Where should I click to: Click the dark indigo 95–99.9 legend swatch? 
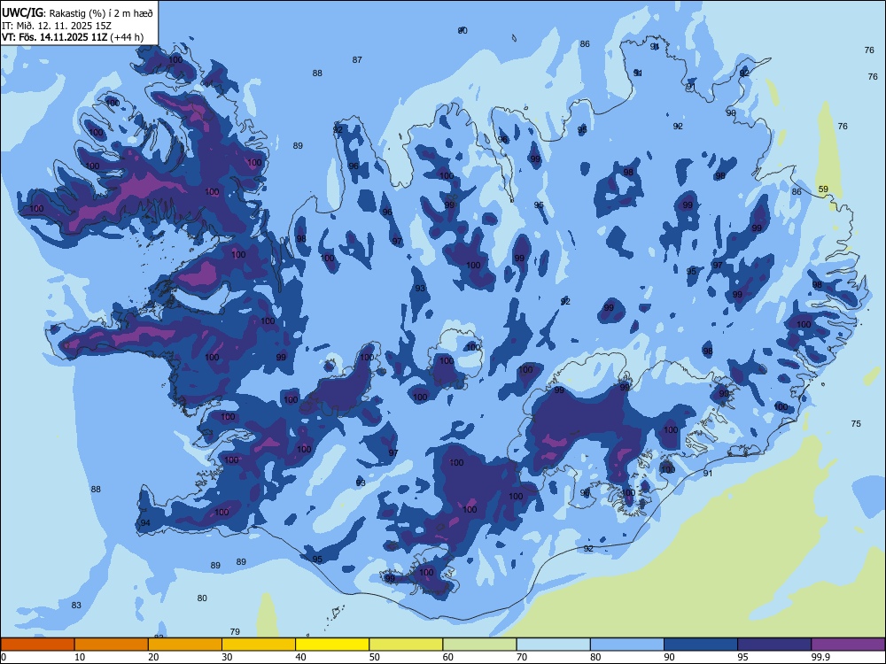point(774,645)
